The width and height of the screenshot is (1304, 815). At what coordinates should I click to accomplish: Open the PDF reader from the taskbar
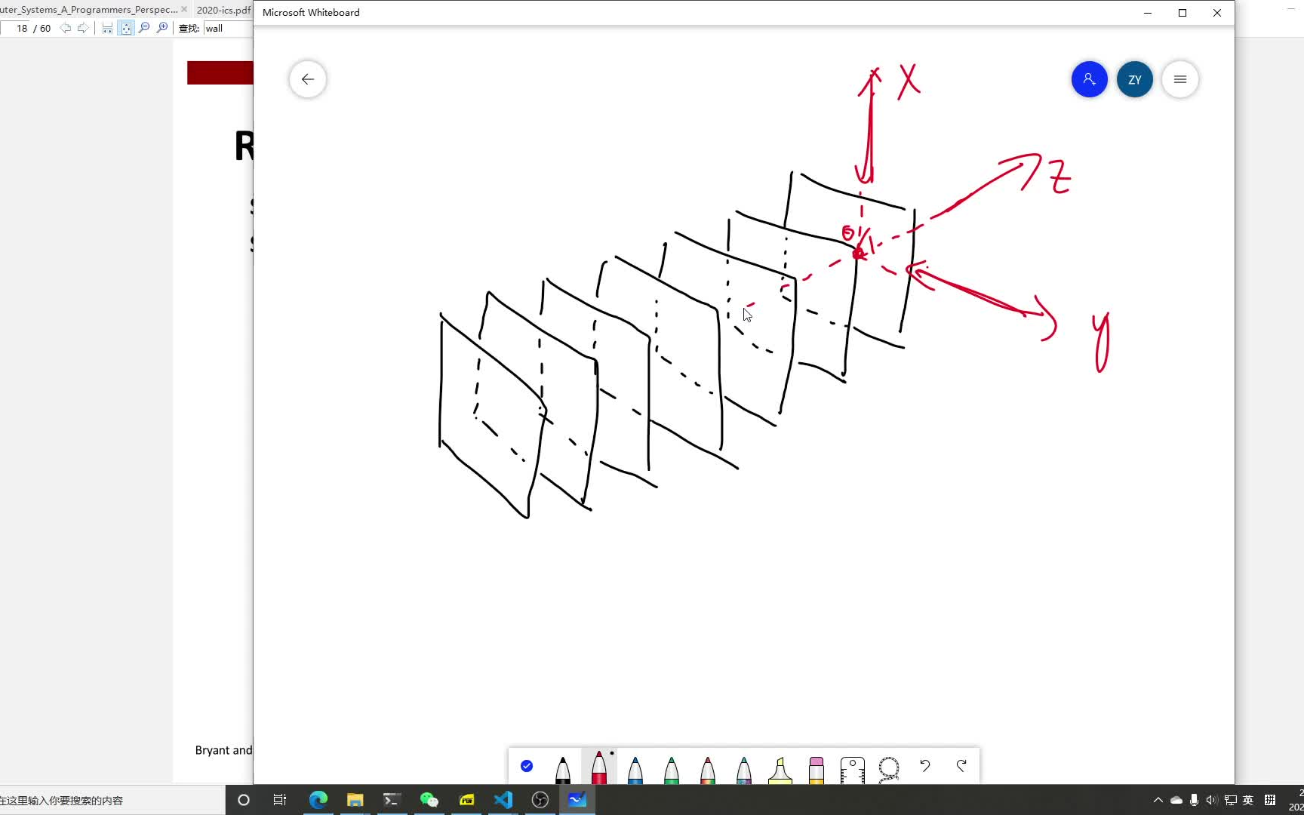coord(466,800)
